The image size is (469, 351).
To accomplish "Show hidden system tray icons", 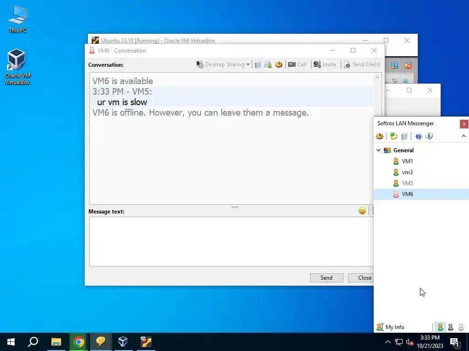I will point(387,342).
